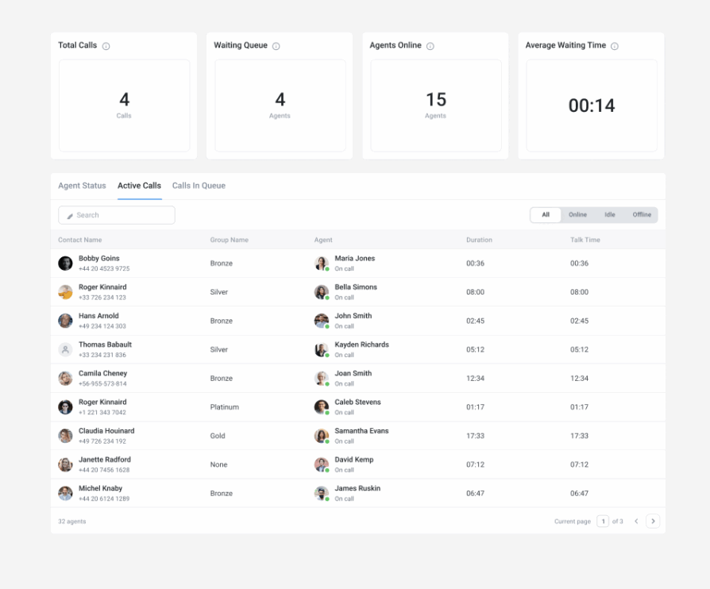The image size is (710, 589).
Task: Select the Idle agent filter
Action: (609, 214)
